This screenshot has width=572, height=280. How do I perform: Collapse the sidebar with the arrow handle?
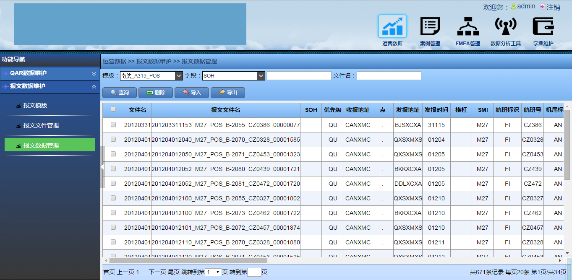102,167
